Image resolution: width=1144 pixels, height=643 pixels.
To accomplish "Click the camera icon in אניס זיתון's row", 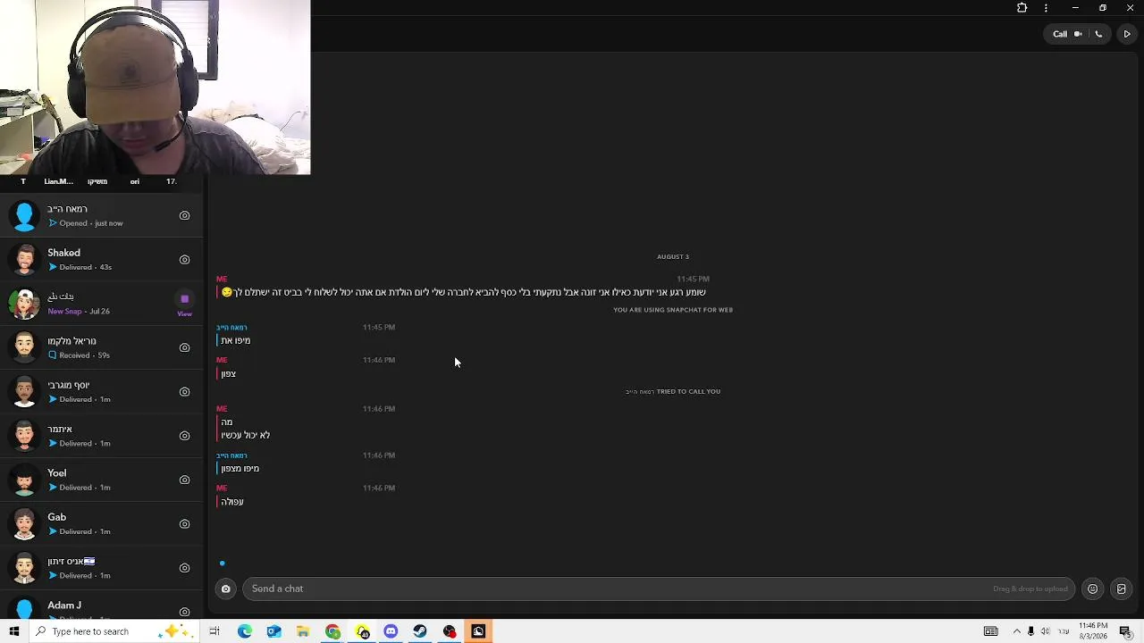I will (x=184, y=568).
